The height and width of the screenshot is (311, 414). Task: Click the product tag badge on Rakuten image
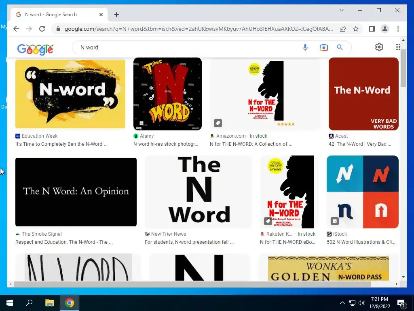268,221
